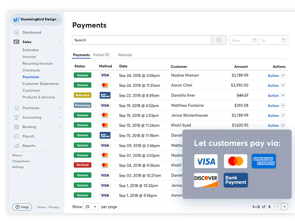Open the Privacy link

tap(54, 207)
